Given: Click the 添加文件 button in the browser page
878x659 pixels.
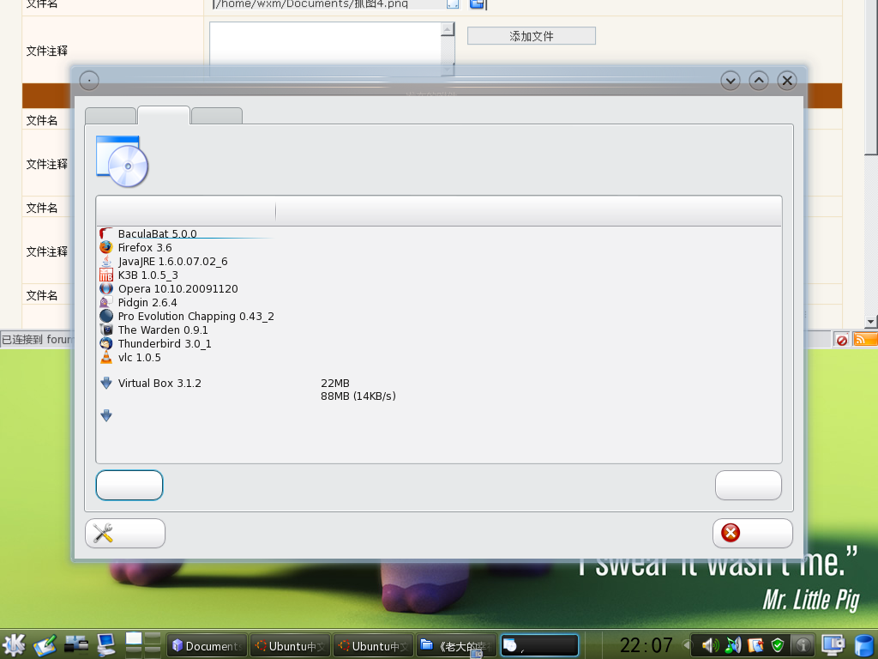Looking at the screenshot, I should (532, 36).
